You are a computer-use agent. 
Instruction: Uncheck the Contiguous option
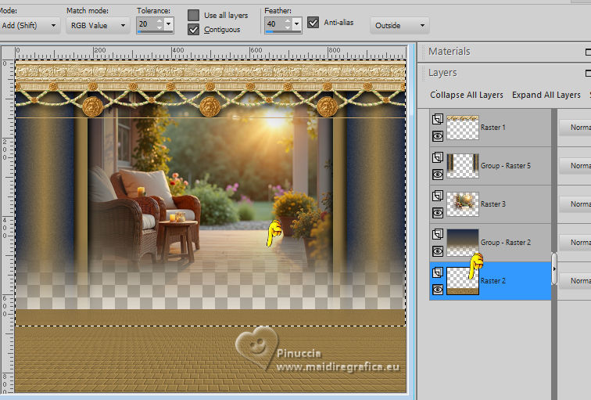click(193, 30)
